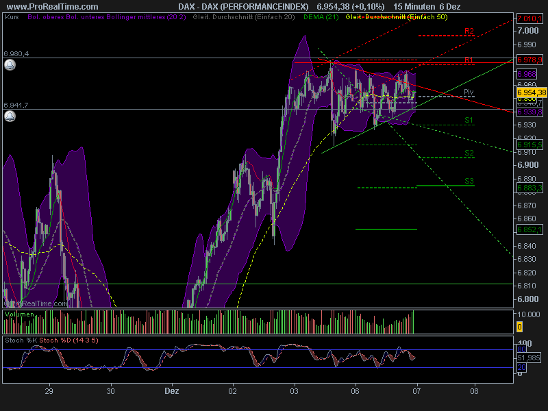The height and width of the screenshot is (411, 548).
Task: Click the 51,985 stochastic value tag
Action: click(529, 358)
